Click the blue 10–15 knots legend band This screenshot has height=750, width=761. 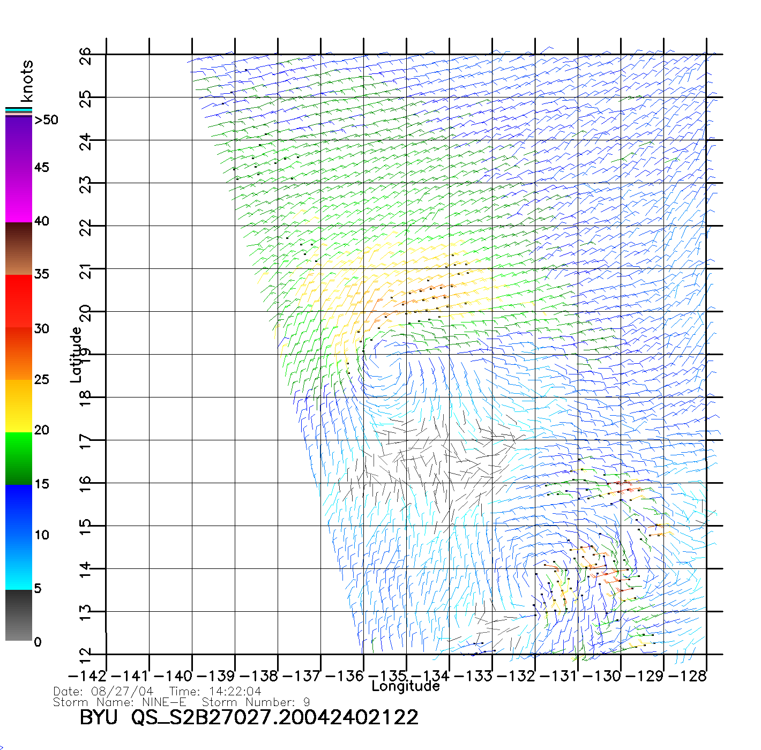point(19,510)
